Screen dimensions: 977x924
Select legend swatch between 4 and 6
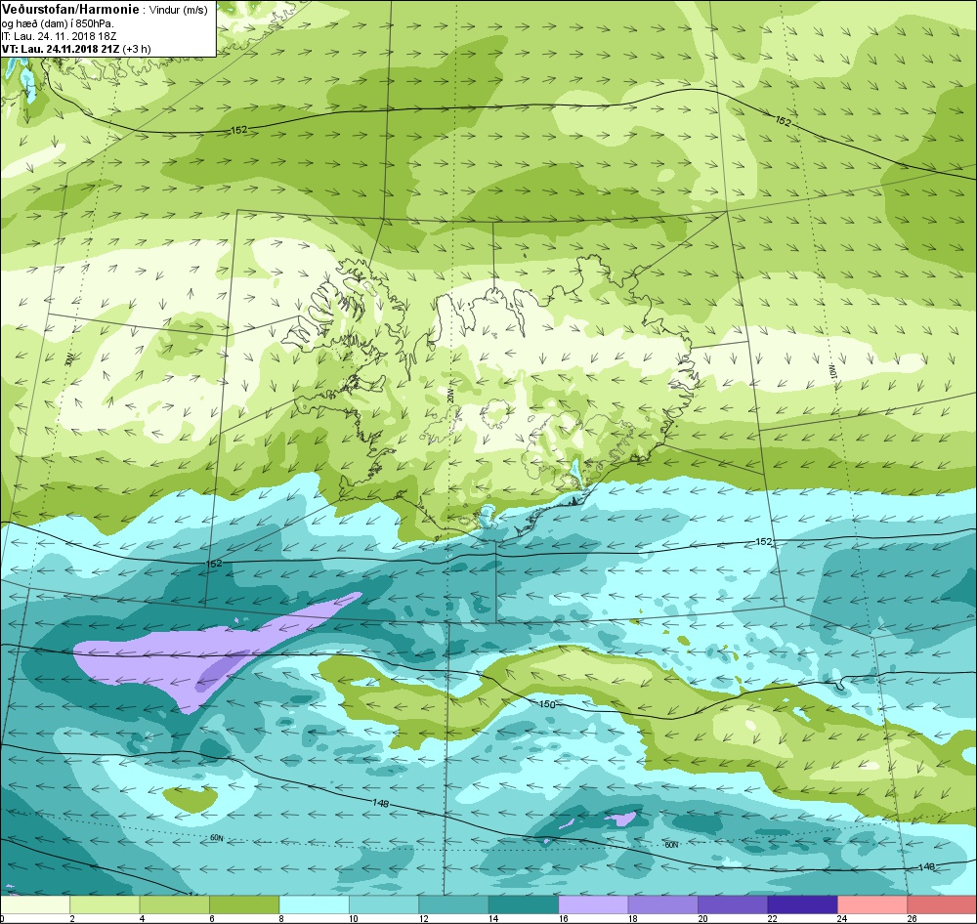[175, 904]
